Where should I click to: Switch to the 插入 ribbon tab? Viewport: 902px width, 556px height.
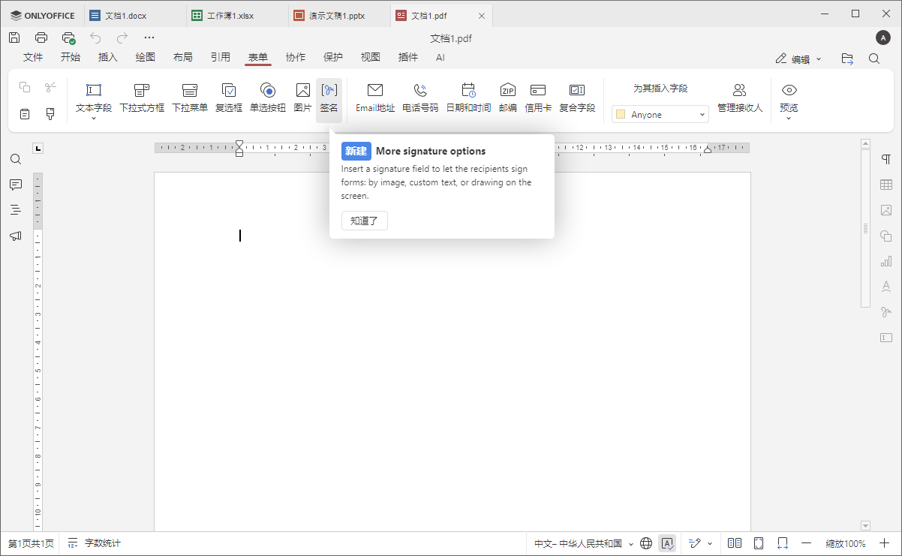coord(108,57)
